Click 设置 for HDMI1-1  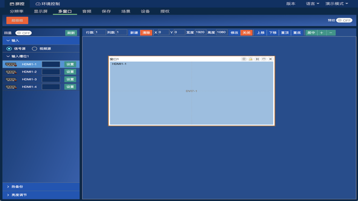point(70,64)
